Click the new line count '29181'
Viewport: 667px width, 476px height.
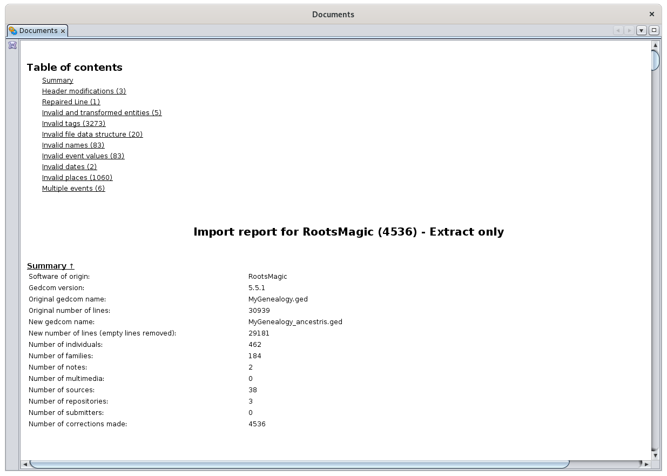259,333
